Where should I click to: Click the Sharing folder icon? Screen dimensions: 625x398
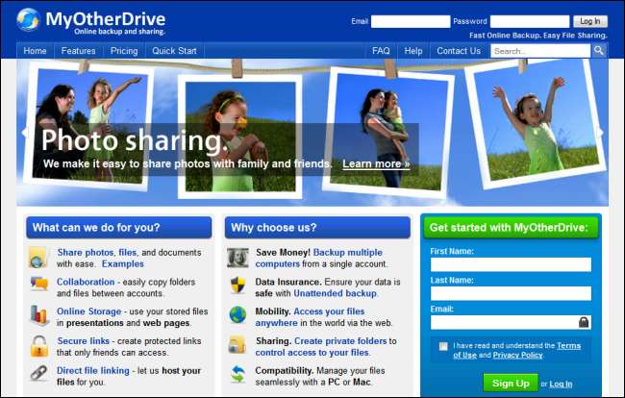pos(237,344)
